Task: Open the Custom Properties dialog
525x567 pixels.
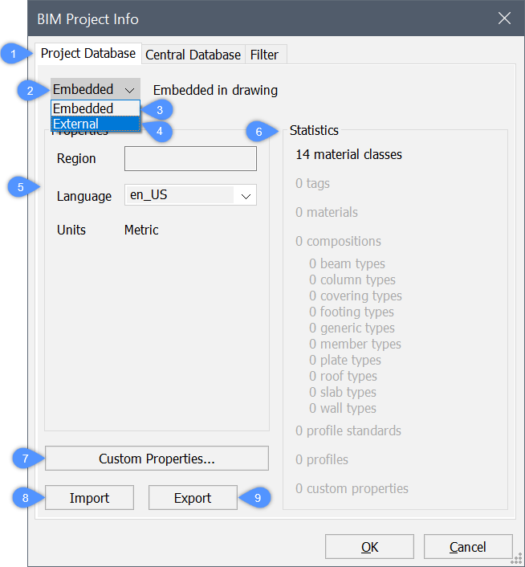Action: click(x=157, y=459)
